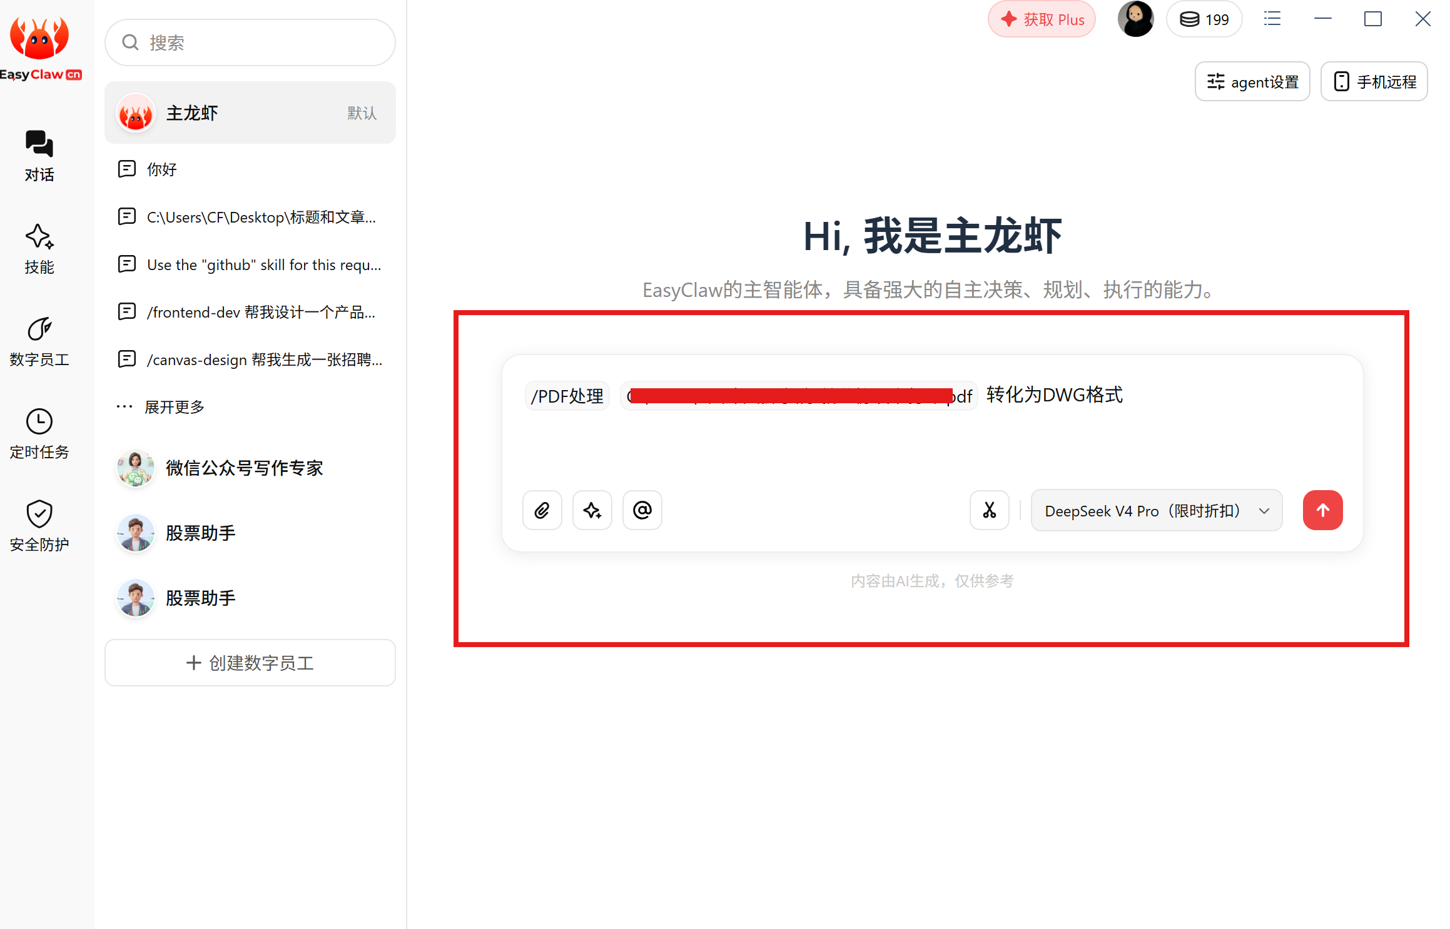Click the @ mention icon
The height and width of the screenshot is (929, 1450).
click(x=642, y=510)
